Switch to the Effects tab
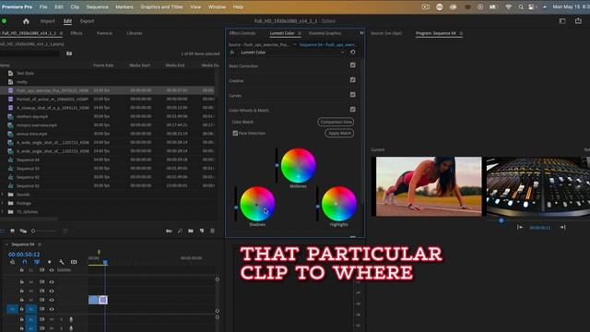Image resolution: width=590 pixels, height=332 pixels. pyautogui.click(x=76, y=33)
